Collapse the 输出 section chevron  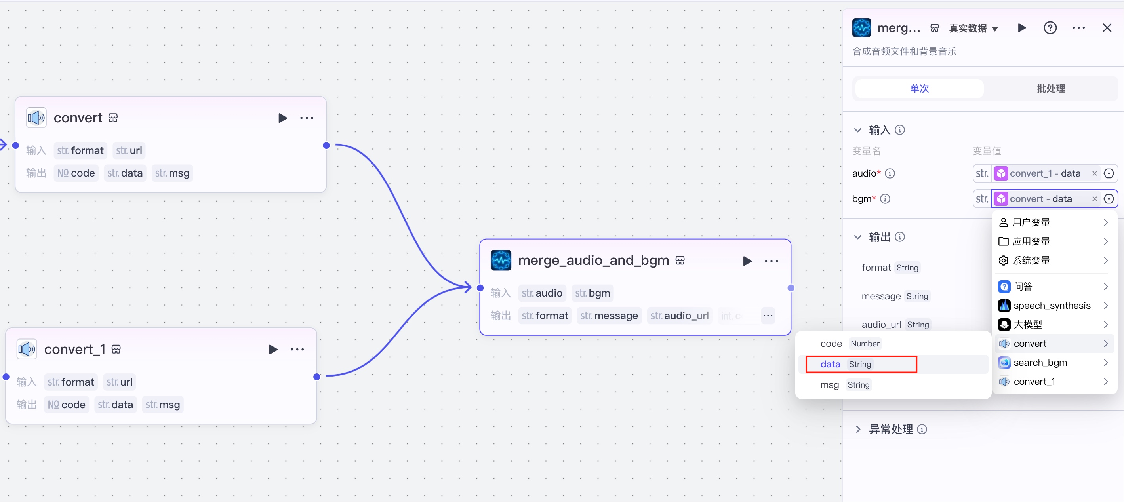click(857, 237)
